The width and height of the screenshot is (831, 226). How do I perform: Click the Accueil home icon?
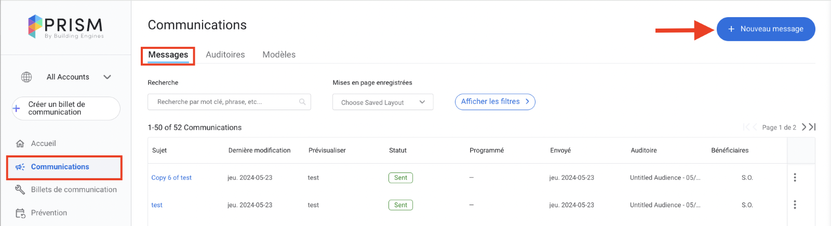[x=20, y=143]
